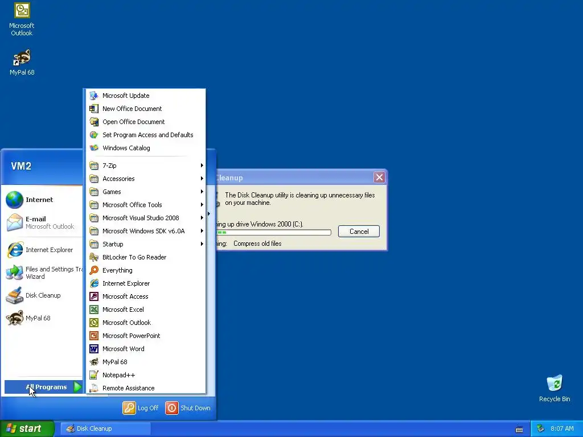Open the Startup program folder
Screen dimensions: 583x437
pyautogui.click(x=146, y=244)
